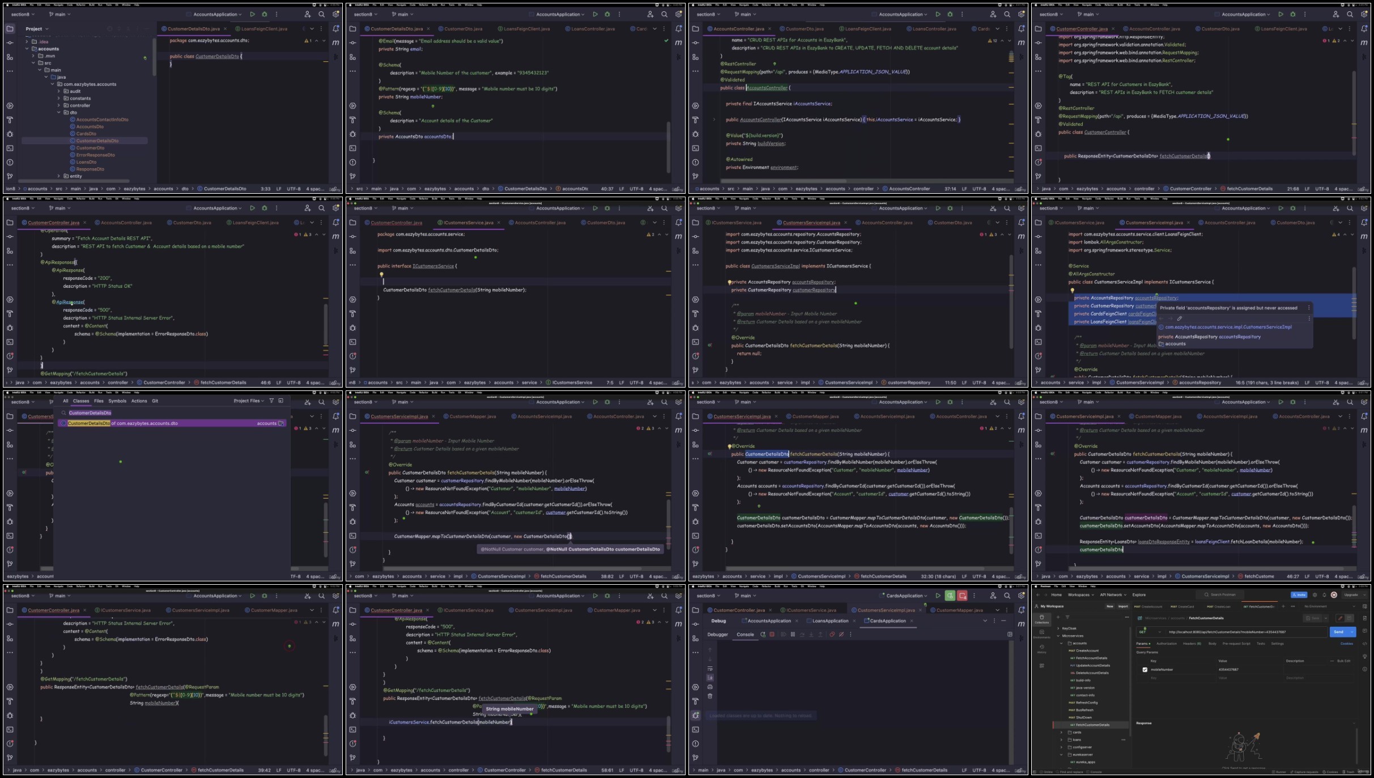This screenshot has width=1374, height=778.
Task: Open the History sidebar icon in Postman
Action: click(x=1042, y=649)
